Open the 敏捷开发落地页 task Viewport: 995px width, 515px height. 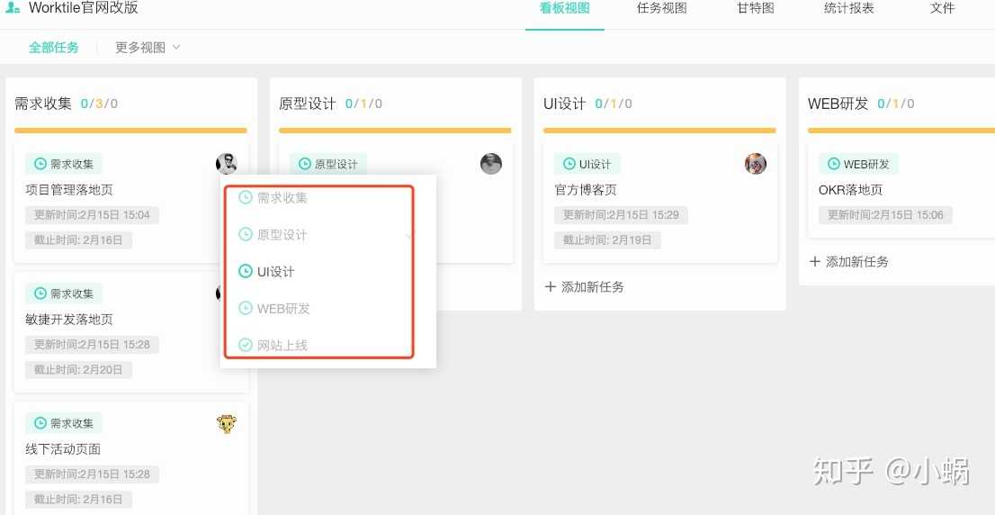tap(69, 320)
